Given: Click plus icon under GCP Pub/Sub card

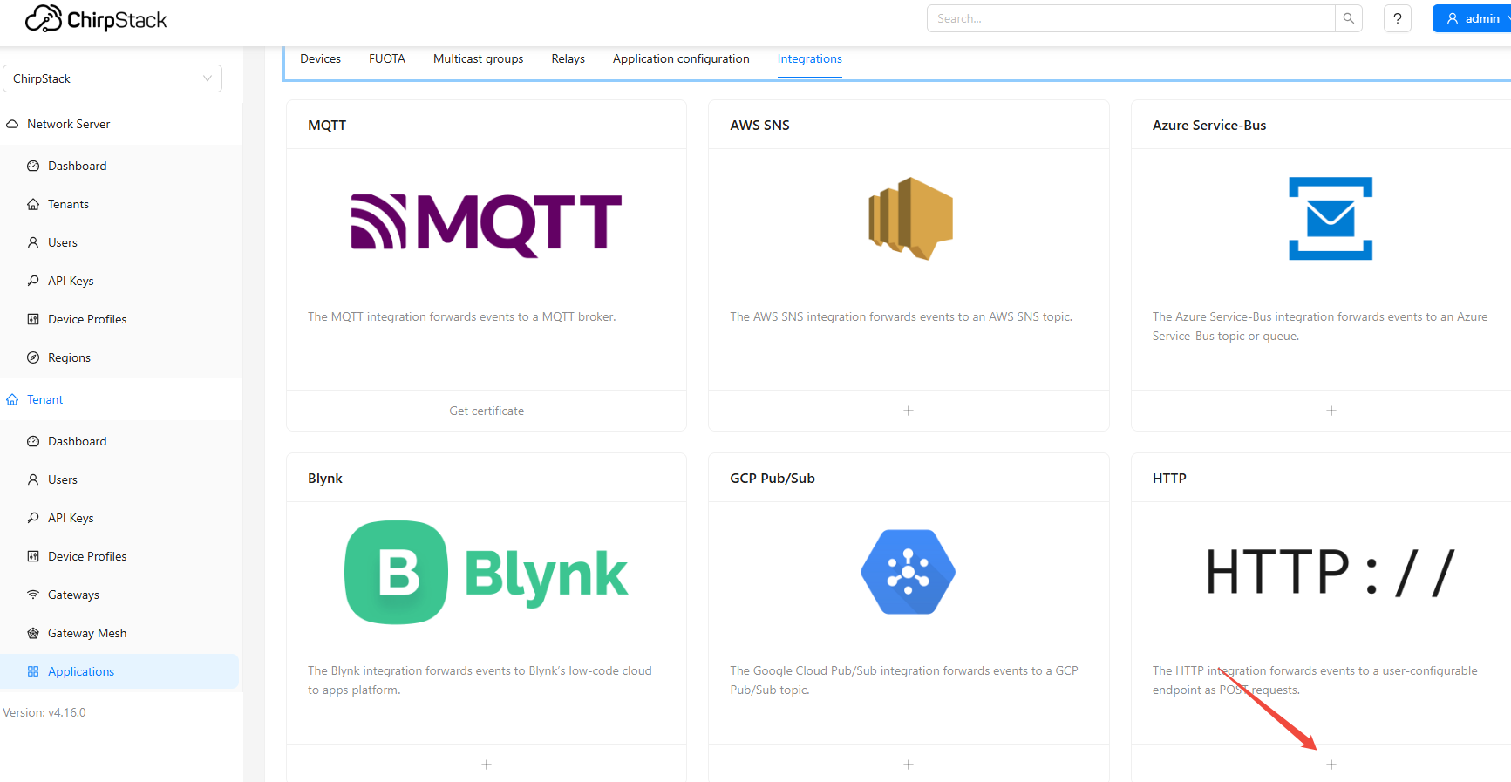Looking at the screenshot, I should [x=908, y=765].
